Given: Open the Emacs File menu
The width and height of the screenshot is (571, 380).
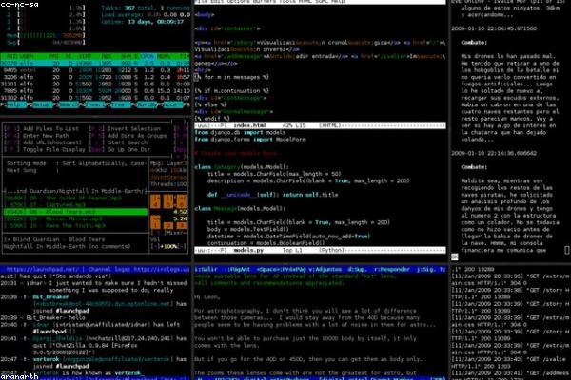Looking at the screenshot, I should pos(201,4).
